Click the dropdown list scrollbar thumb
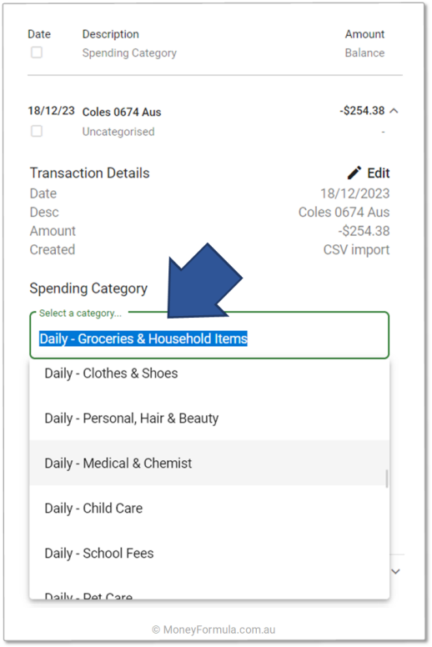This screenshot has width=432, height=647. (x=387, y=479)
